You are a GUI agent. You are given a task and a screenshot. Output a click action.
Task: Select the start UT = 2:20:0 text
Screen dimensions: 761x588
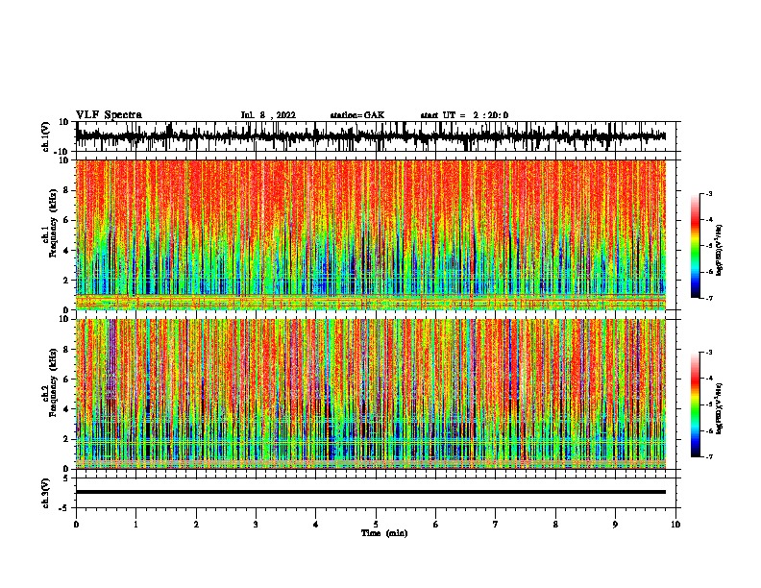pyautogui.click(x=464, y=115)
